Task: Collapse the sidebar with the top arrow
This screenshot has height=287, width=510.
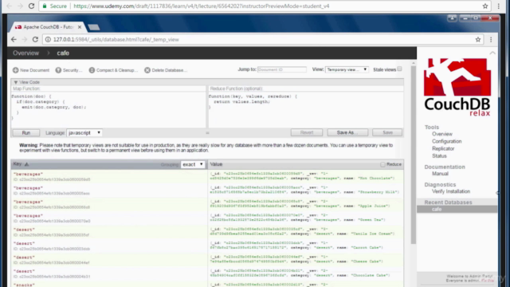Action: [492, 53]
